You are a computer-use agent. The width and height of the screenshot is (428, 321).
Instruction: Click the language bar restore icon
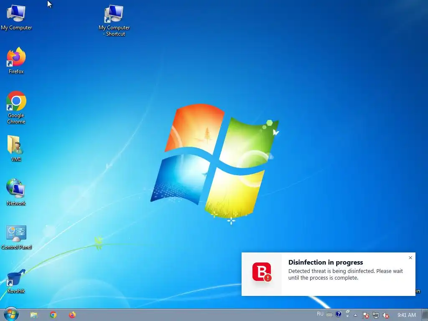pyautogui.click(x=348, y=311)
